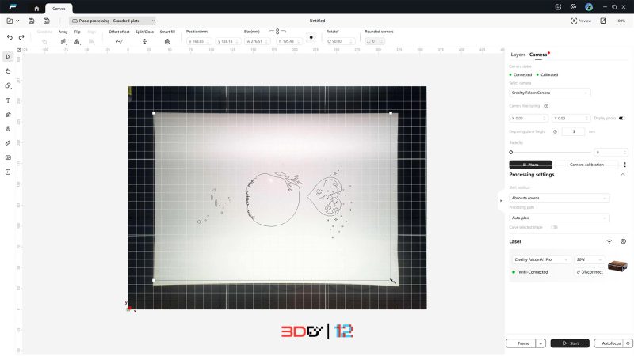The height and width of the screenshot is (356, 634).
Task: Click the WiFi icon in Laser section
Action: [x=609, y=241]
